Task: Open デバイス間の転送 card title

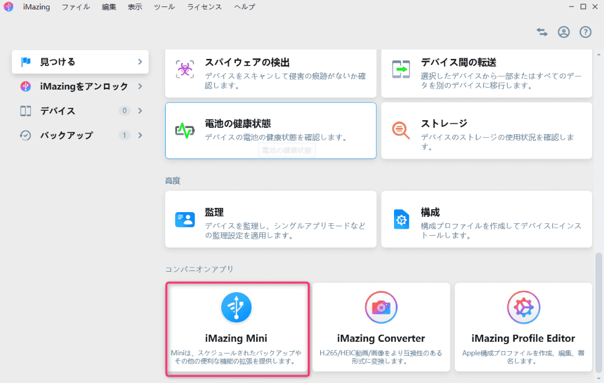Action: click(x=458, y=62)
